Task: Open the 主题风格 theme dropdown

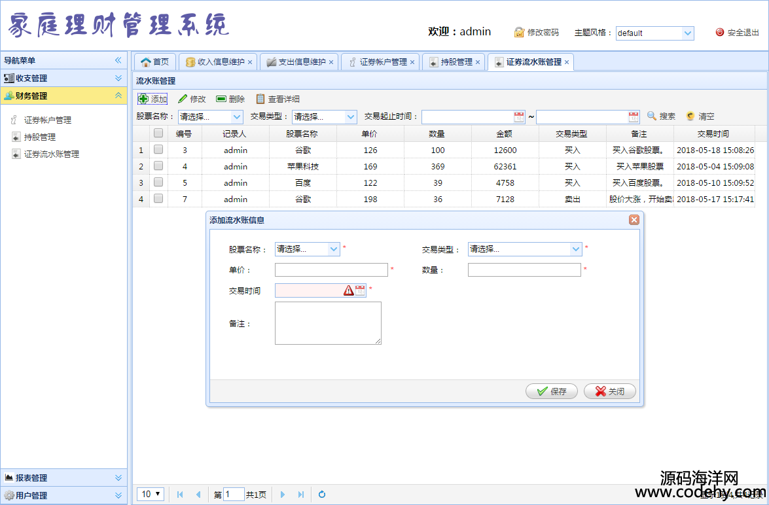Action: click(687, 33)
